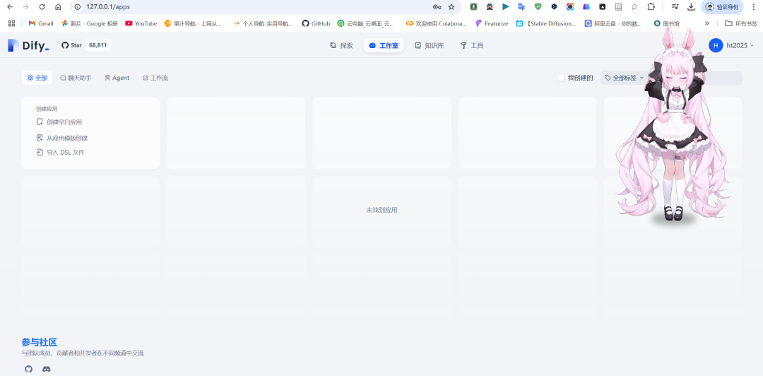
Task: Click 导入 DSL 文件
Action: pos(60,153)
